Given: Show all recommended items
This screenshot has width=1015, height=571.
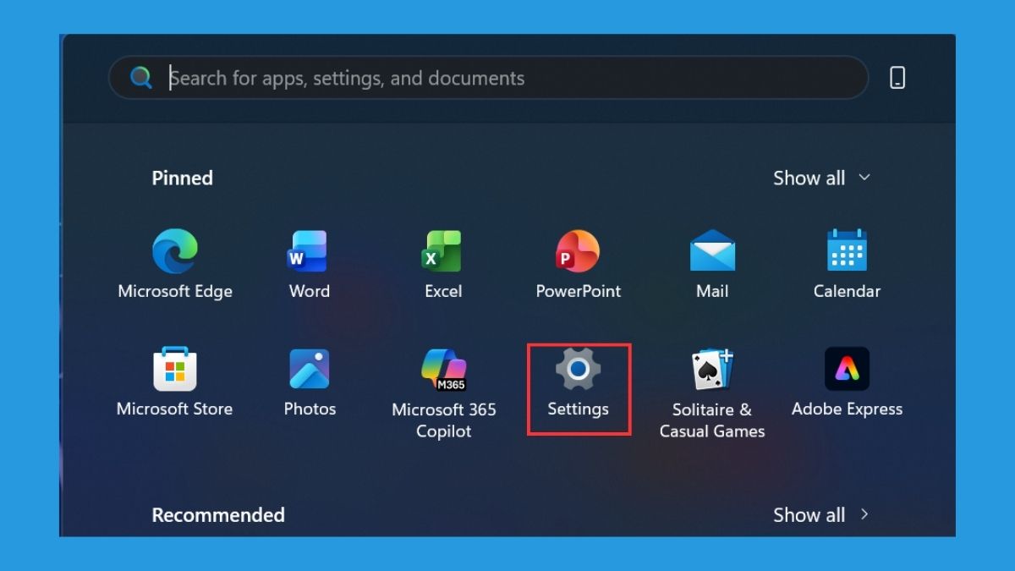Looking at the screenshot, I should coord(821,515).
